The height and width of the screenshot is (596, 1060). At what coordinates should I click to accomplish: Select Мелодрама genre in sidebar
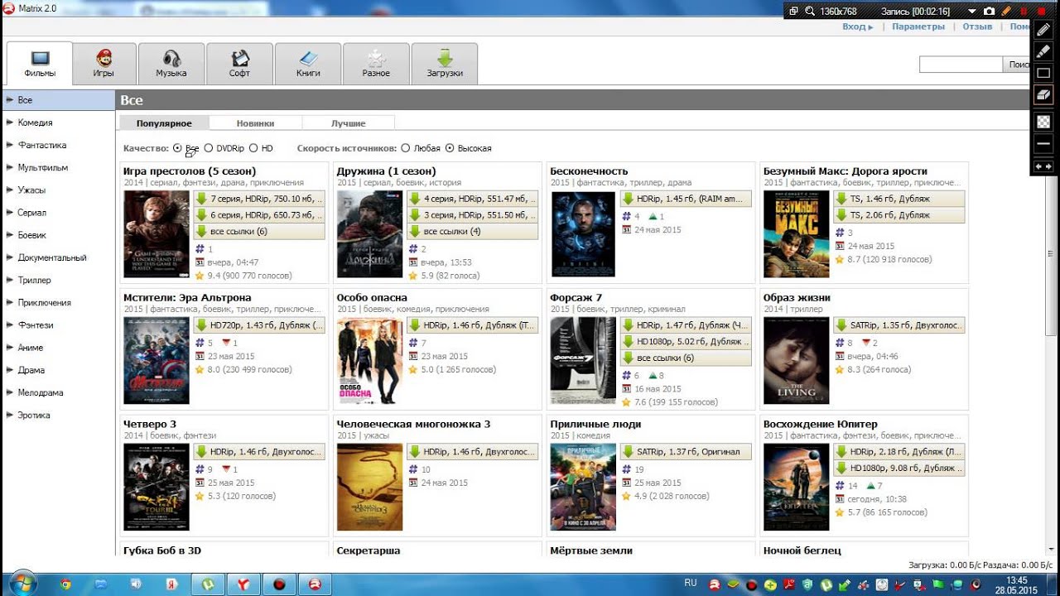(x=57, y=392)
